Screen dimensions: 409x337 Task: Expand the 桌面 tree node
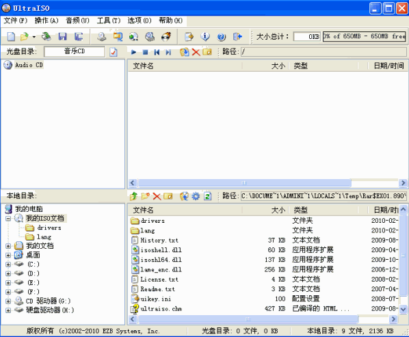coord(8,255)
